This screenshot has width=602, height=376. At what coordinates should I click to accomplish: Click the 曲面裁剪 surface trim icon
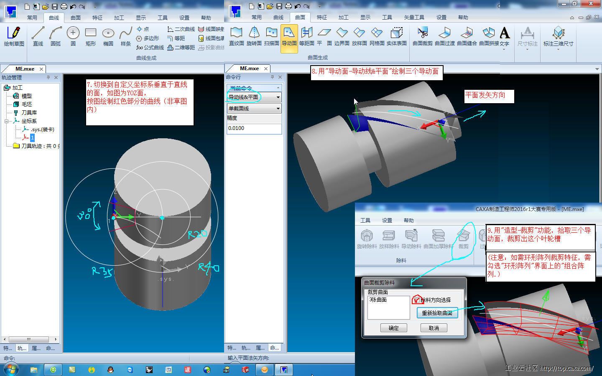(422, 36)
